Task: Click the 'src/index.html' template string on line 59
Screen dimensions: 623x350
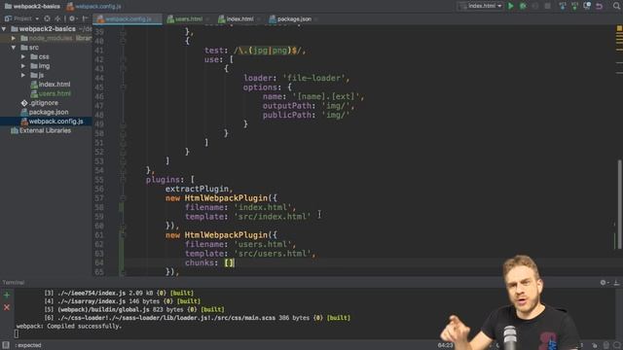Action: click(273, 217)
